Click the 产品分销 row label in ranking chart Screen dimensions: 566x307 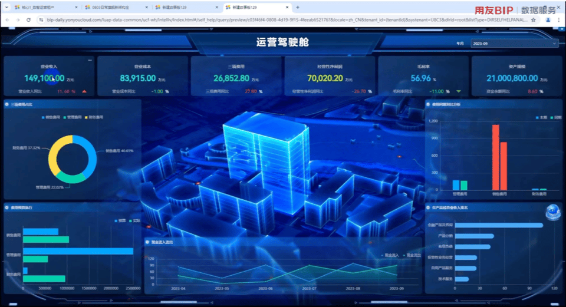445,236
